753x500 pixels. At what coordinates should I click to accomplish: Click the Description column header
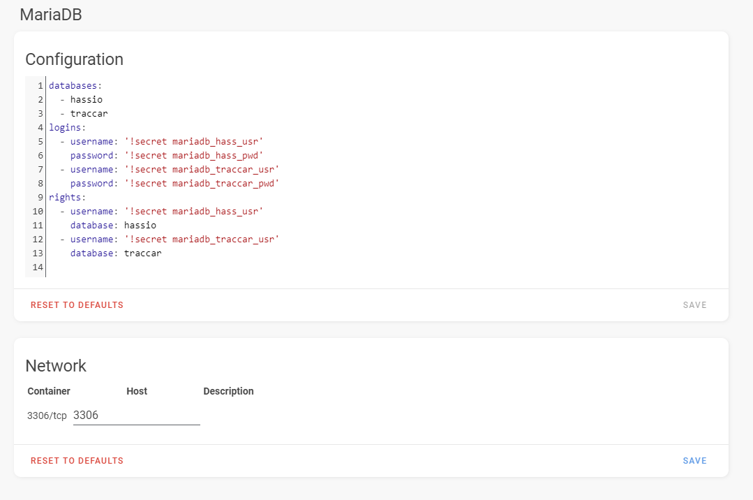pos(228,391)
